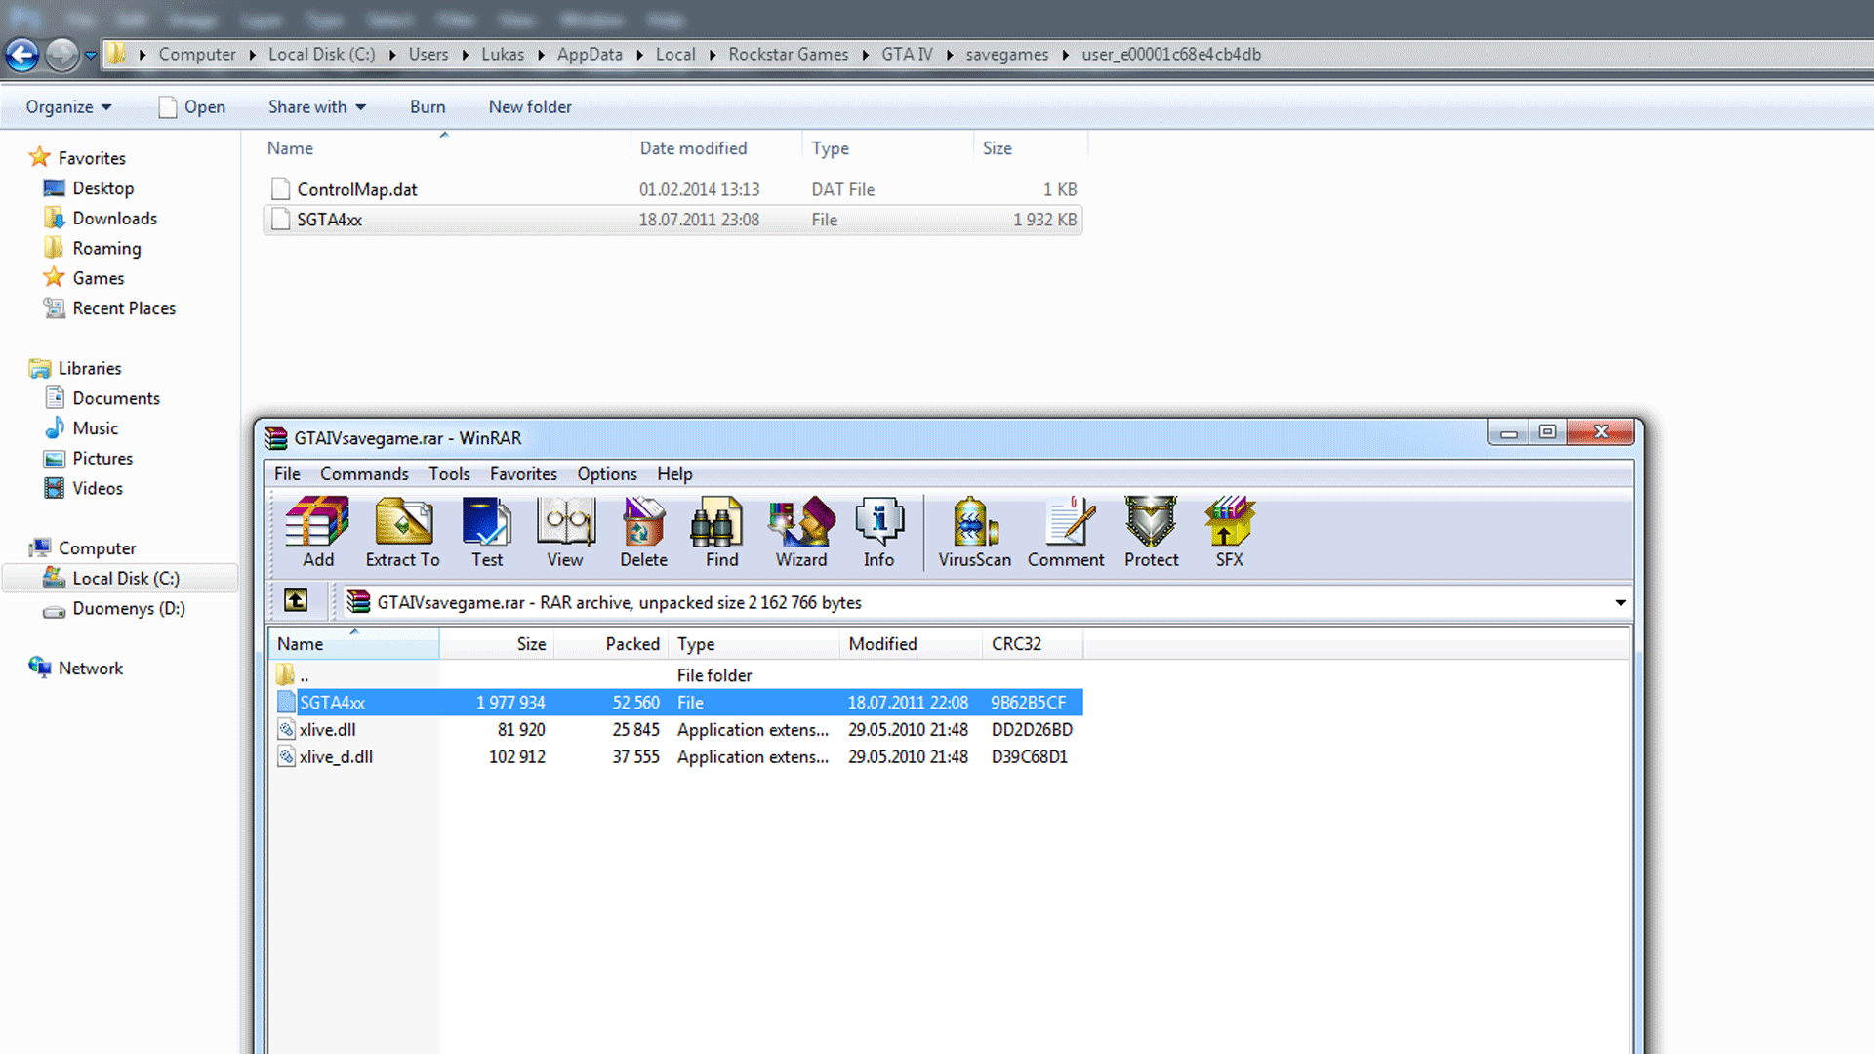Click the Burn button

pyautogui.click(x=428, y=107)
